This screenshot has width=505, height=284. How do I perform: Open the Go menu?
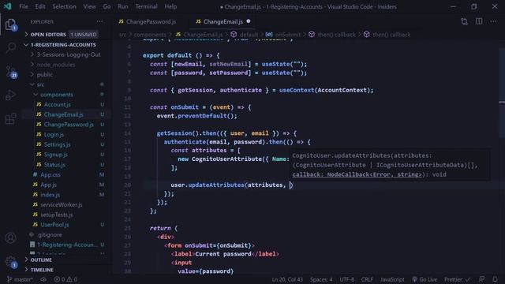click(107, 6)
